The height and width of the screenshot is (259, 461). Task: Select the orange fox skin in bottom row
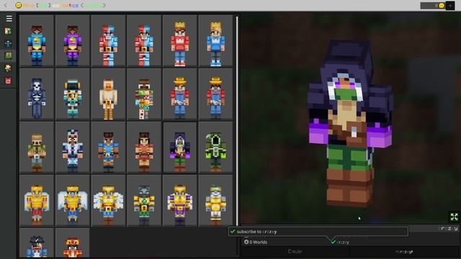click(73, 243)
